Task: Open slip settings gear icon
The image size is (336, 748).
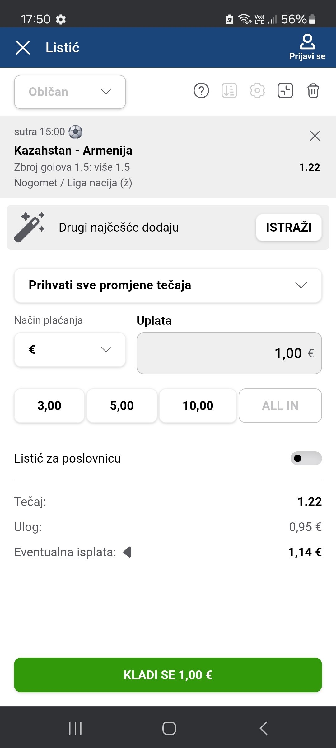Action: click(x=257, y=91)
